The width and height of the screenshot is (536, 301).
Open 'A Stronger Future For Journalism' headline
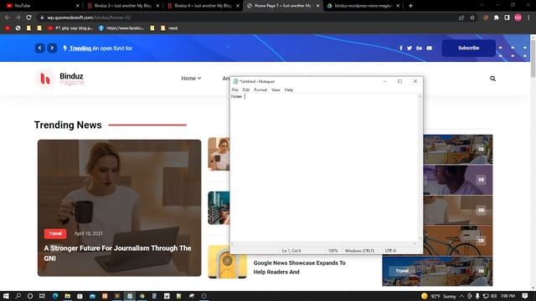pyautogui.click(x=117, y=253)
